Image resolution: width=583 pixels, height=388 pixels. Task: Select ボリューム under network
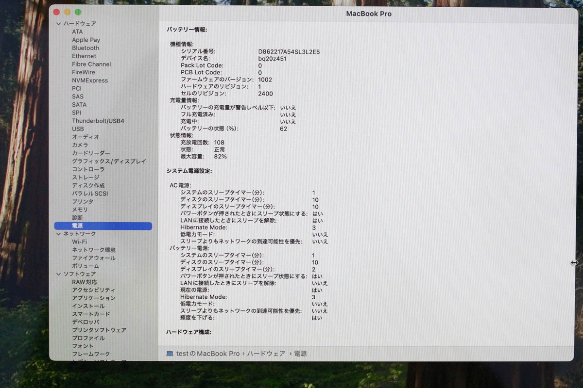click(x=86, y=266)
